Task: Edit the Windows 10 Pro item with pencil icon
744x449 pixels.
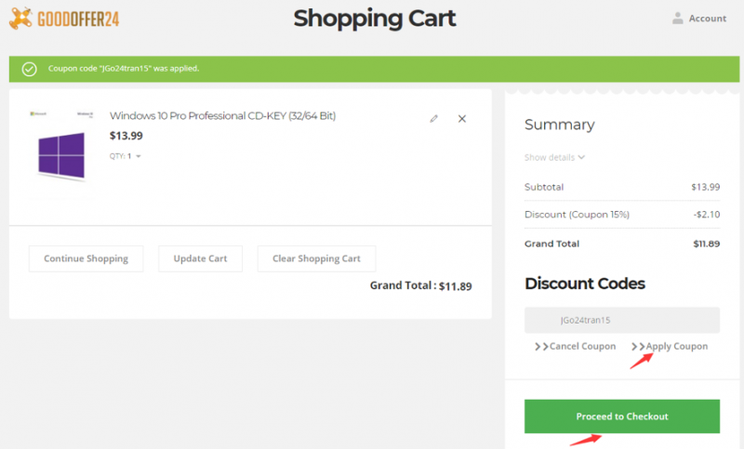Action: click(433, 119)
